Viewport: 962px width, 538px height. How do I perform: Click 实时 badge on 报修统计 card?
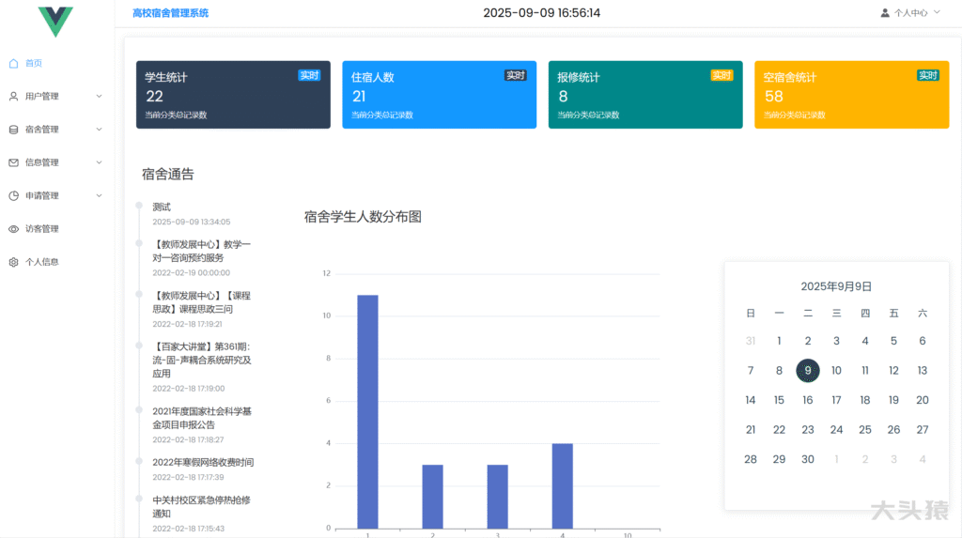[721, 75]
